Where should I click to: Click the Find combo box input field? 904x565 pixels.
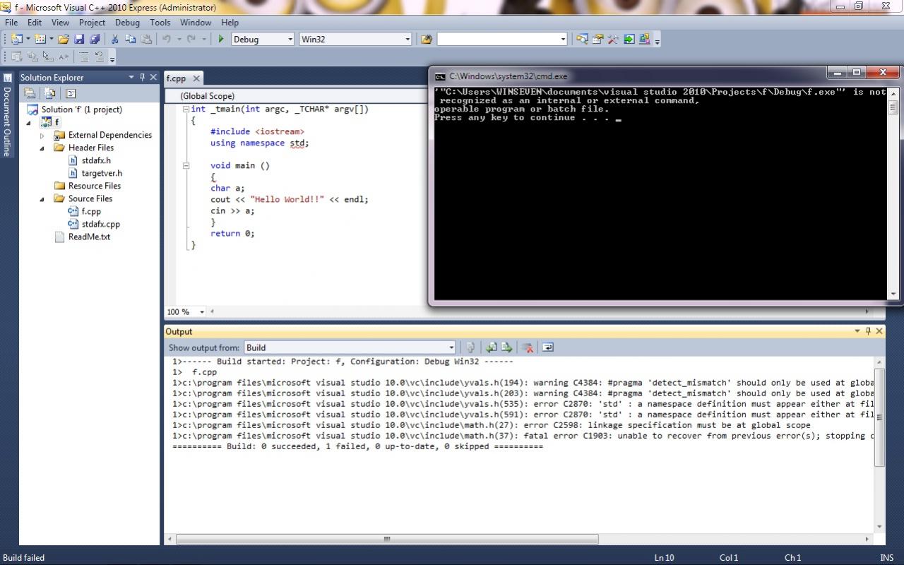(x=497, y=40)
